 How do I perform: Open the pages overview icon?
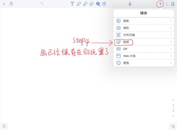pyautogui.click(x=173, y=4)
